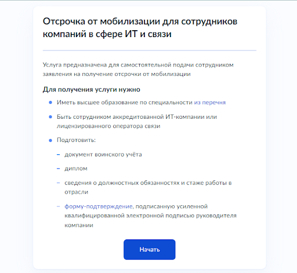Image resolution: width=297 pixels, height=273 pixels.
Task: Click bullet dot beside Подготовить
Action: point(50,140)
